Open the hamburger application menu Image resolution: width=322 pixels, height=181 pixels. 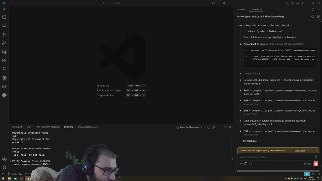click(x=4, y=9)
